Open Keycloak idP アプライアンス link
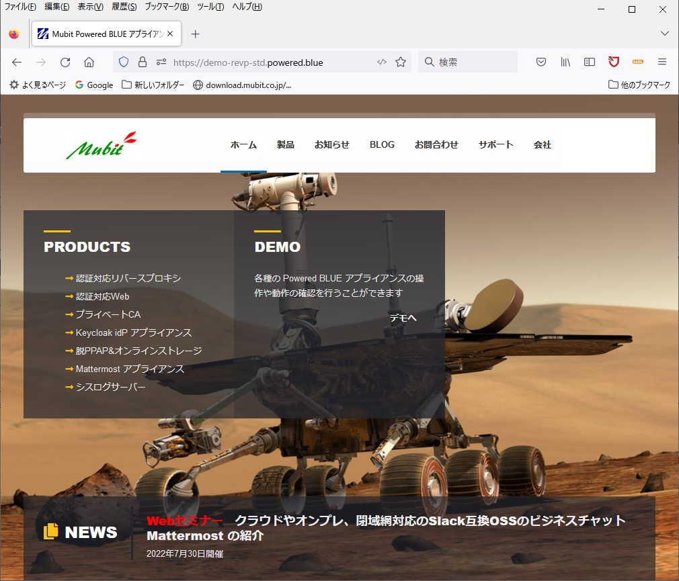 tap(133, 332)
